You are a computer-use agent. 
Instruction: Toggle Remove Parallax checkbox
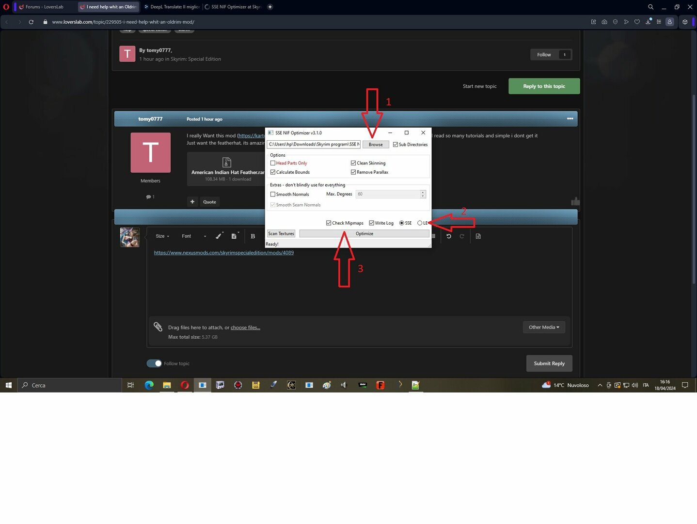coord(353,172)
